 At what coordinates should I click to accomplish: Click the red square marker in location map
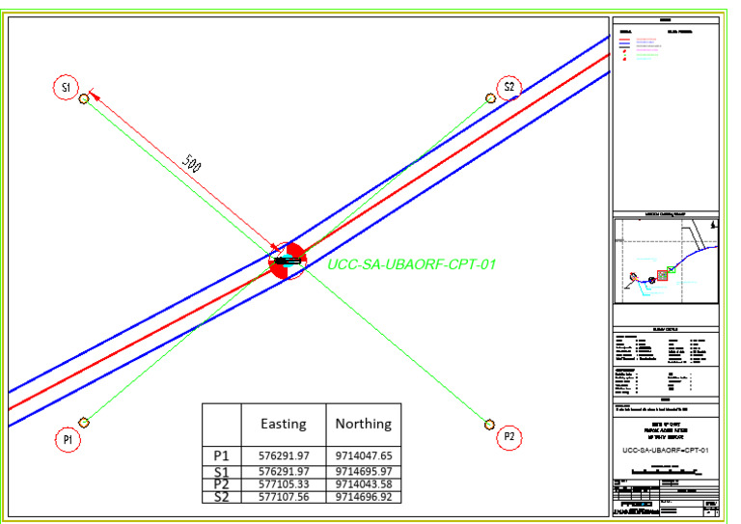click(x=663, y=275)
